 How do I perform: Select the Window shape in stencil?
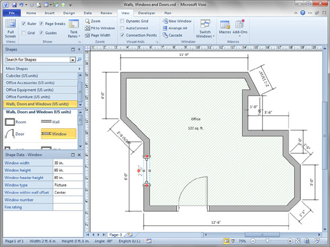59,134
